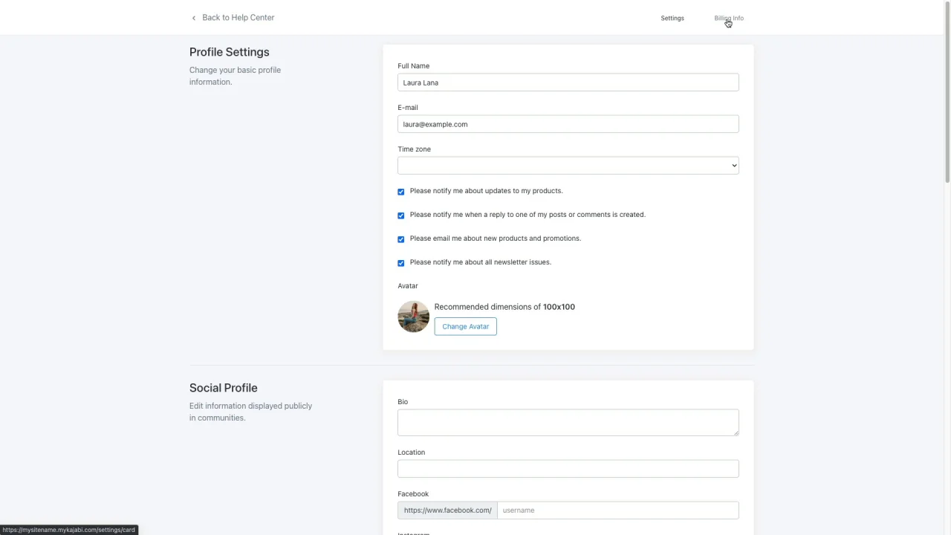
Task: Go Back to Help Center
Action: click(238, 18)
